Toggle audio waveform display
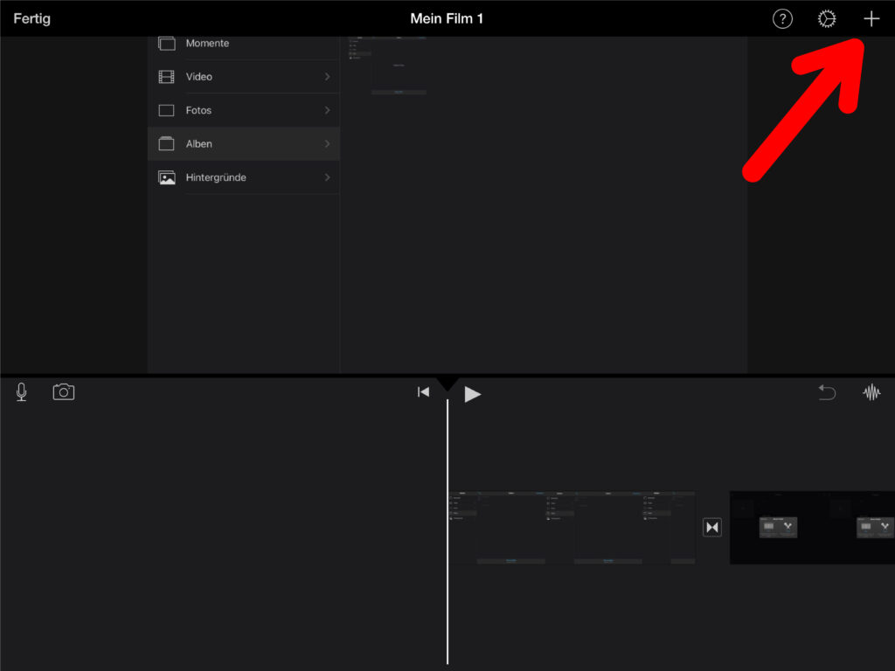The height and width of the screenshot is (671, 895). coord(871,393)
